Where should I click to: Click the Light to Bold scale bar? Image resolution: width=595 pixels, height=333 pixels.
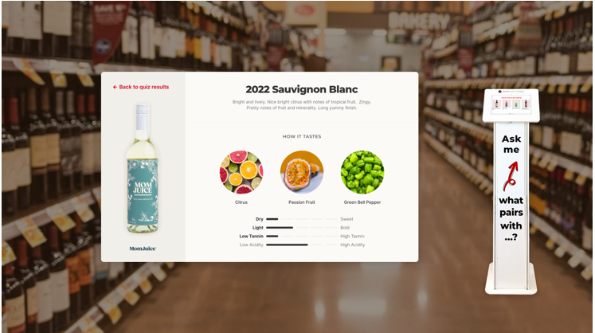[x=302, y=227]
